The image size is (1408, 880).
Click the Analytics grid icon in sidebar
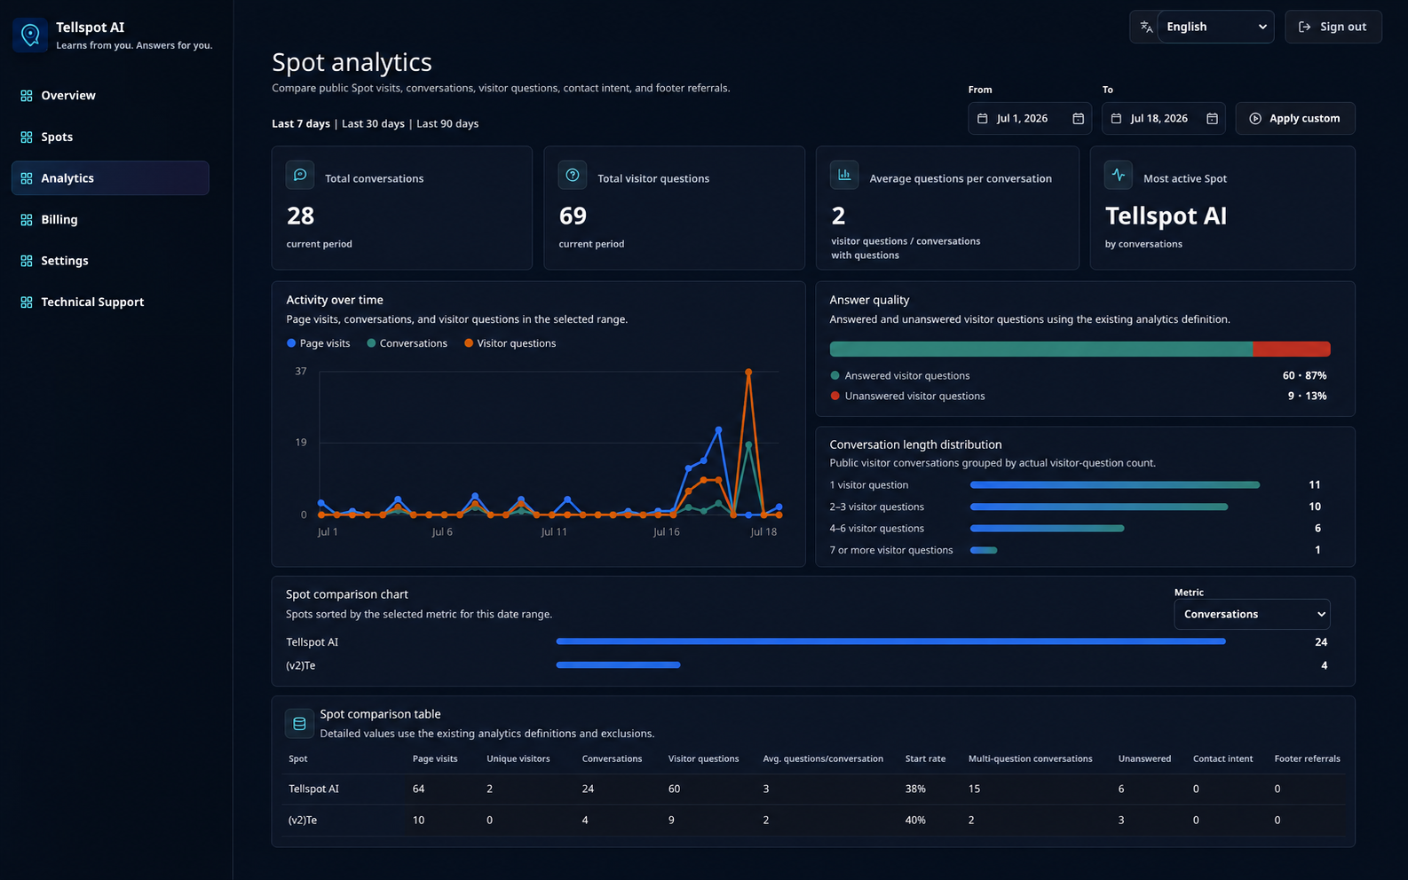click(x=27, y=178)
